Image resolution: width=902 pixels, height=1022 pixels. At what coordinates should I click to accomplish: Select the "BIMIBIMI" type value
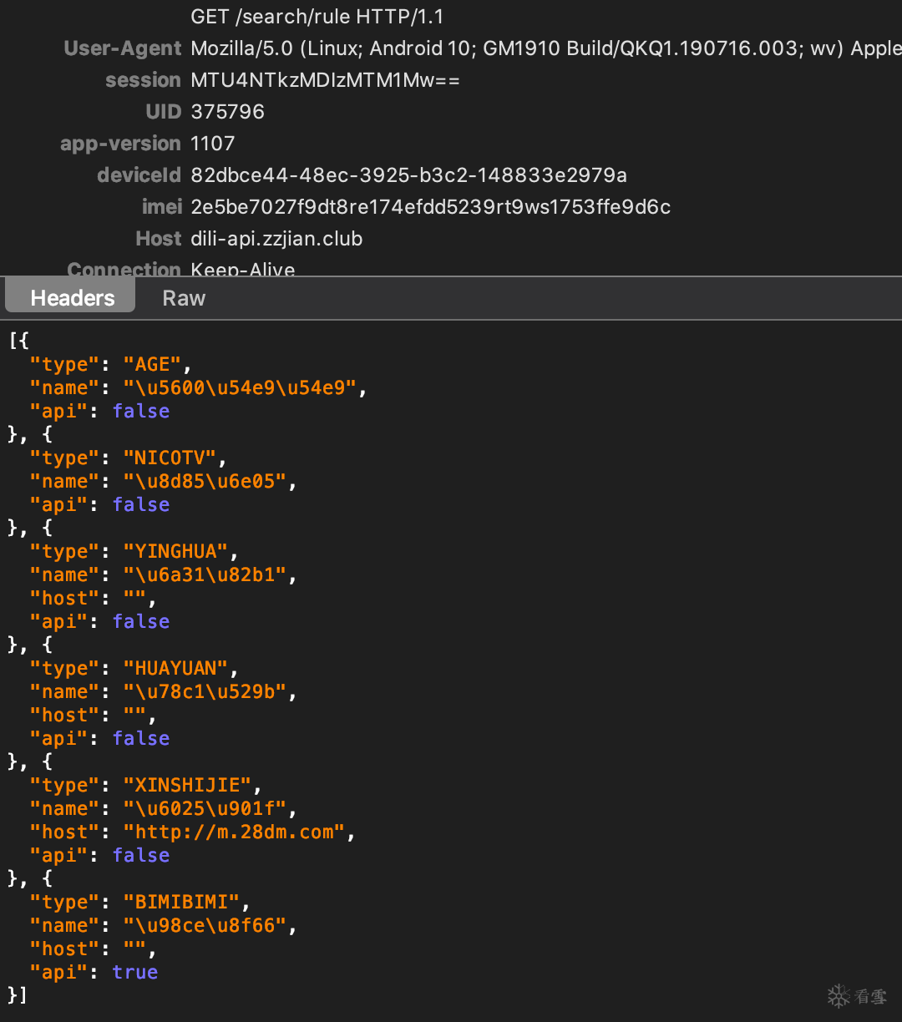coord(186,903)
